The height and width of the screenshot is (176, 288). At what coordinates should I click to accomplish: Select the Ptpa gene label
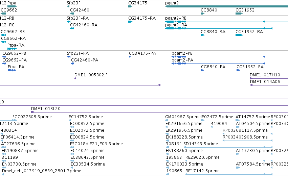[12, 3]
